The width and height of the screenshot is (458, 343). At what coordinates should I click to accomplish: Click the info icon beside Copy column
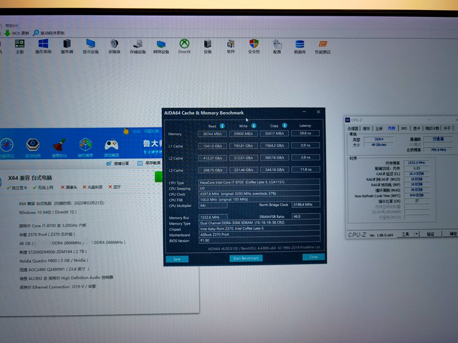click(x=285, y=125)
